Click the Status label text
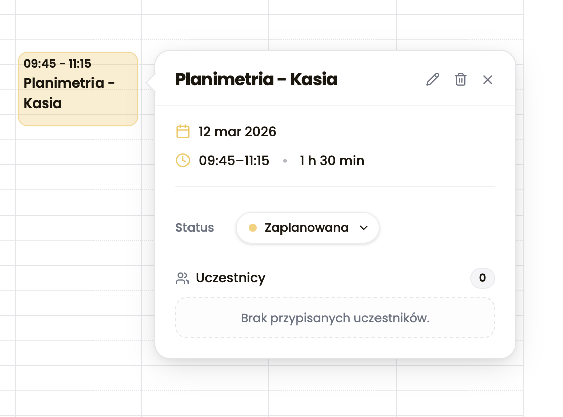The image size is (563, 417). [195, 228]
